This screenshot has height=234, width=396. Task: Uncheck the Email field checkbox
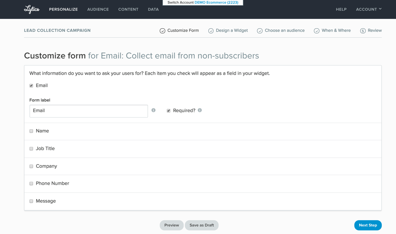(x=31, y=86)
